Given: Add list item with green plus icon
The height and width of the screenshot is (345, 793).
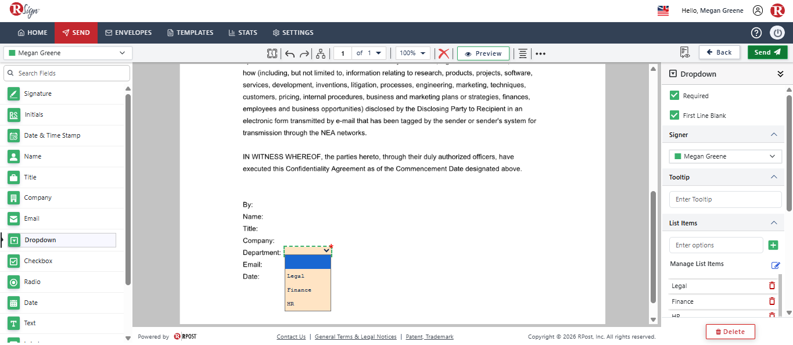Looking at the screenshot, I should pyautogui.click(x=773, y=245).
